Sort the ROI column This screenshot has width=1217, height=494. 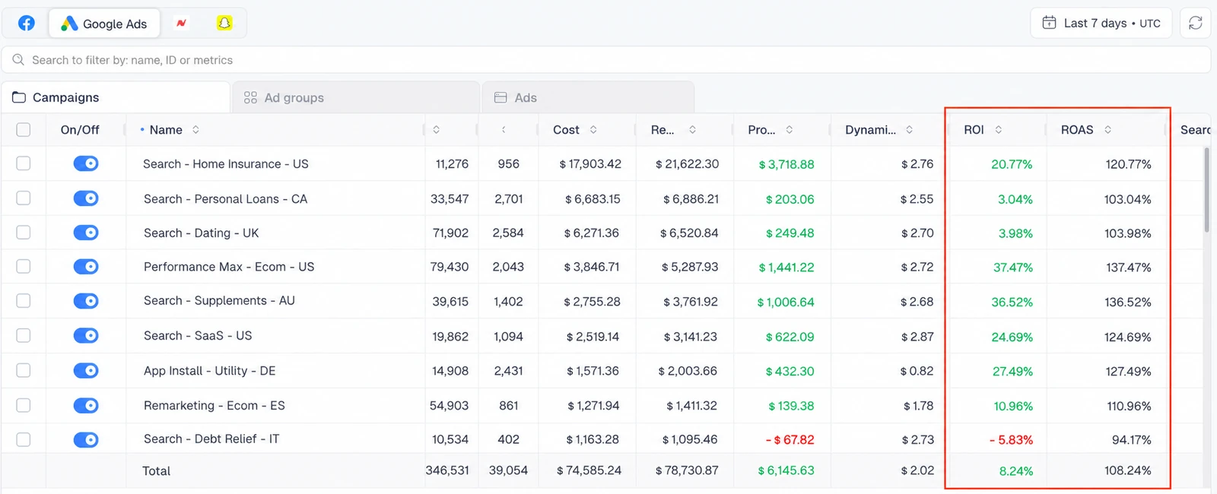[998, 130]
